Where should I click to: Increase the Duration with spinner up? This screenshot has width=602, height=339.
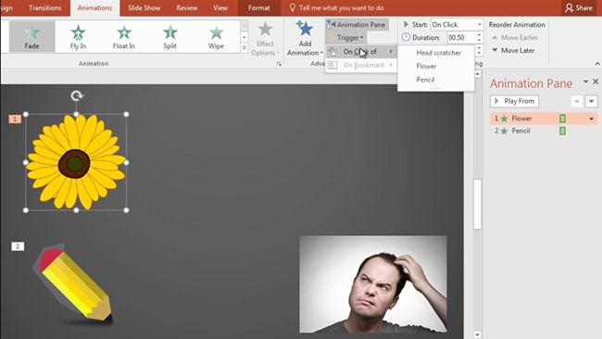coord(479,35)
